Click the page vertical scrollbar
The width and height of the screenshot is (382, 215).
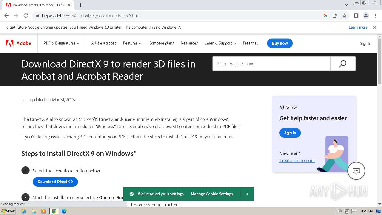[380, 61]
